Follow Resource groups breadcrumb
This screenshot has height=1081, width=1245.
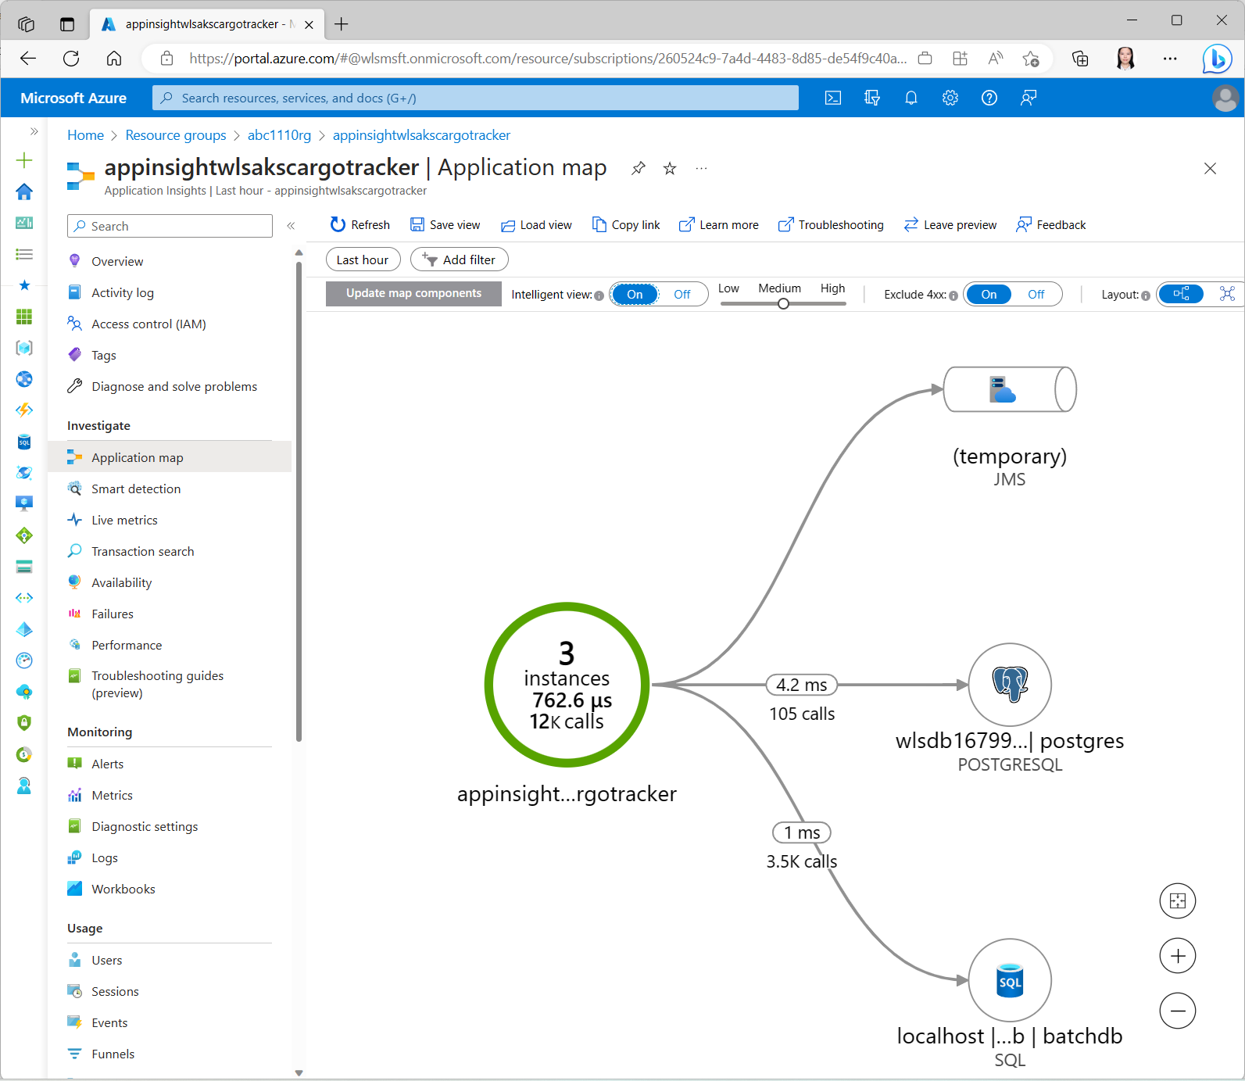pos(176,135)
